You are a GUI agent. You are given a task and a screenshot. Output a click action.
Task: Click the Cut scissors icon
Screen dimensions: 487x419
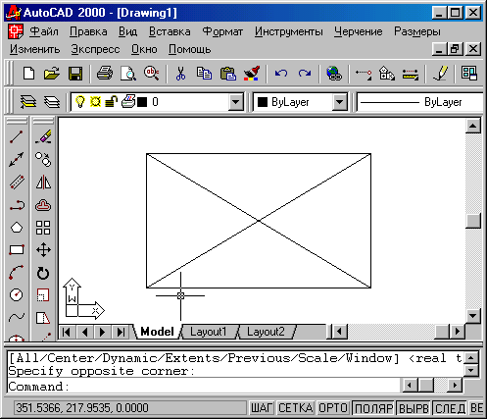(180, 74)
